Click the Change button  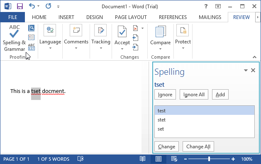(x=167, y=146)
